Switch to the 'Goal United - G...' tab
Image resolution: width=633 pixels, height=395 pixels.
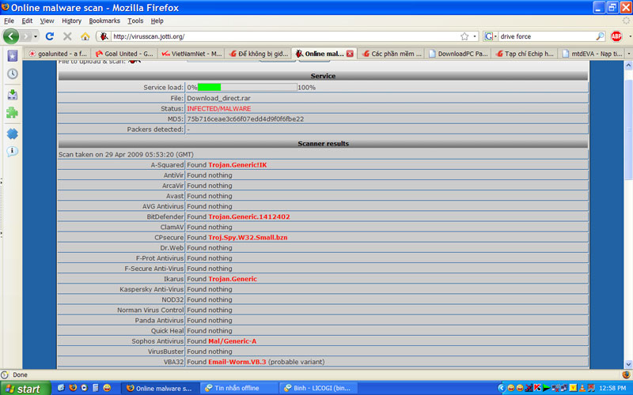tap(124, 54)
